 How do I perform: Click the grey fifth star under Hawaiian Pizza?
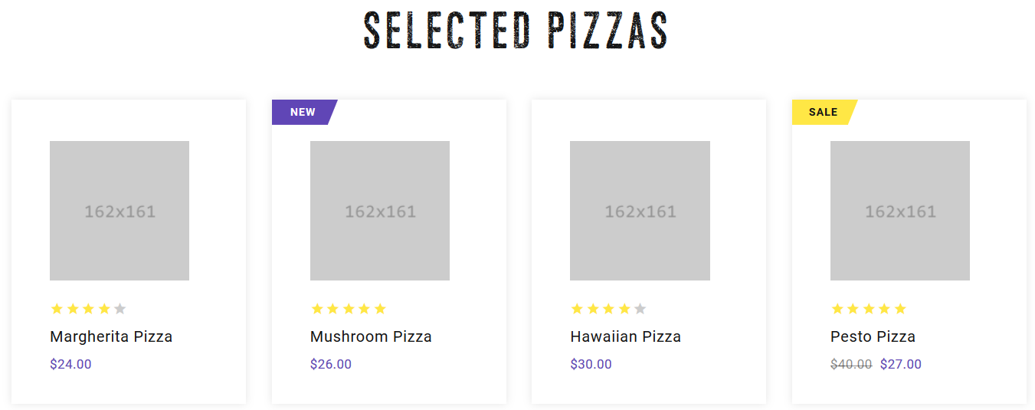click(x=640, y=309)
